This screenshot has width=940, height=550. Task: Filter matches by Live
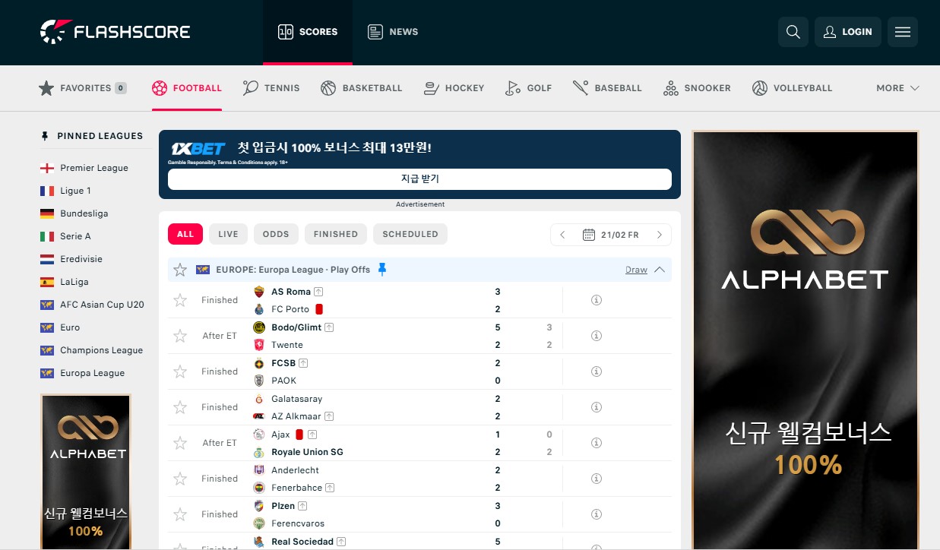pos(228,234)
